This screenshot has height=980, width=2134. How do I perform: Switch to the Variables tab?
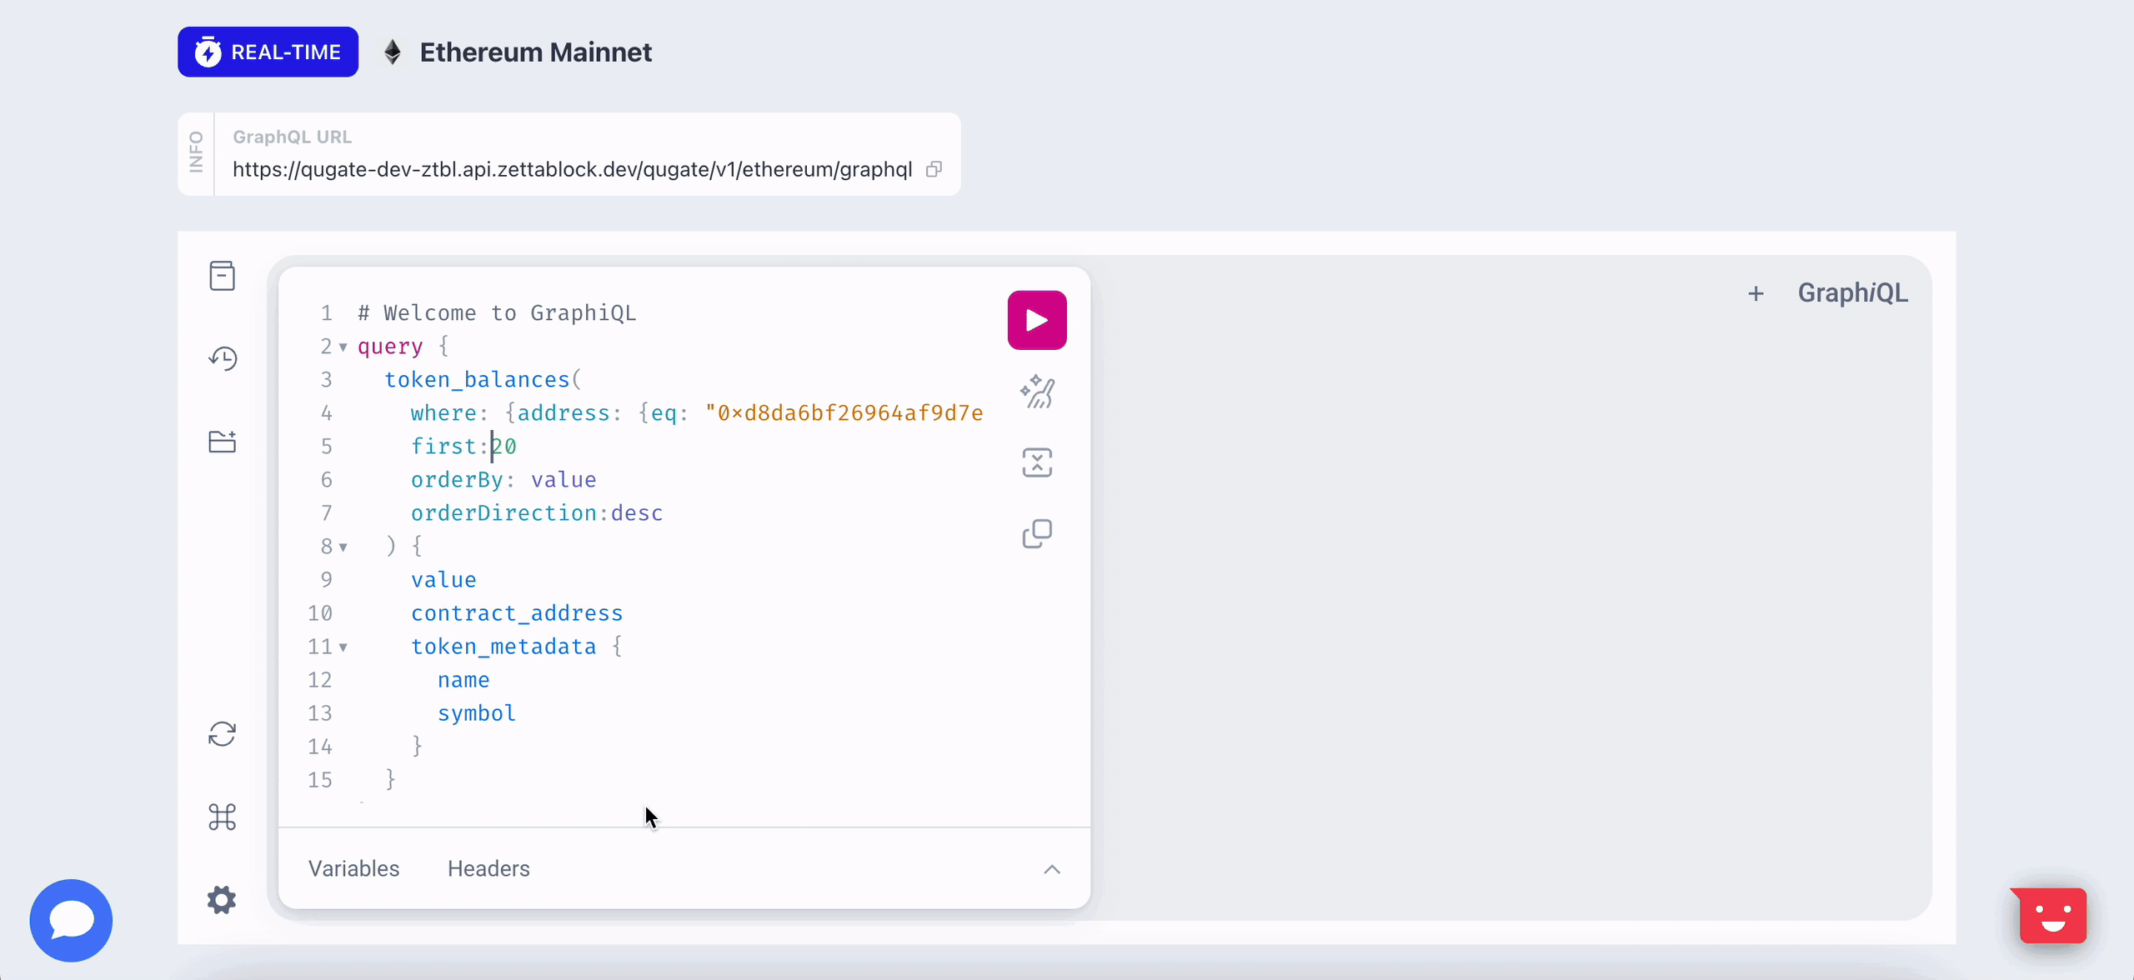353,868
